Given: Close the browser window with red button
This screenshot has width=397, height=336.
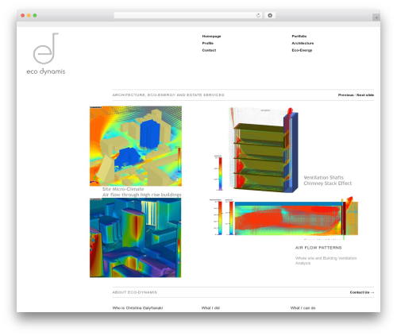Looking at the screenshot, I should [x=23, y=16].
